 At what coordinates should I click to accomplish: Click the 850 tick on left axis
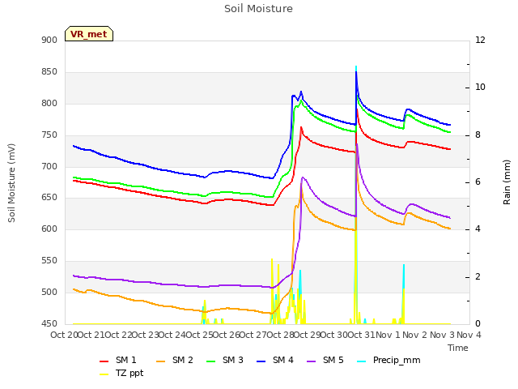coord(49,72)
